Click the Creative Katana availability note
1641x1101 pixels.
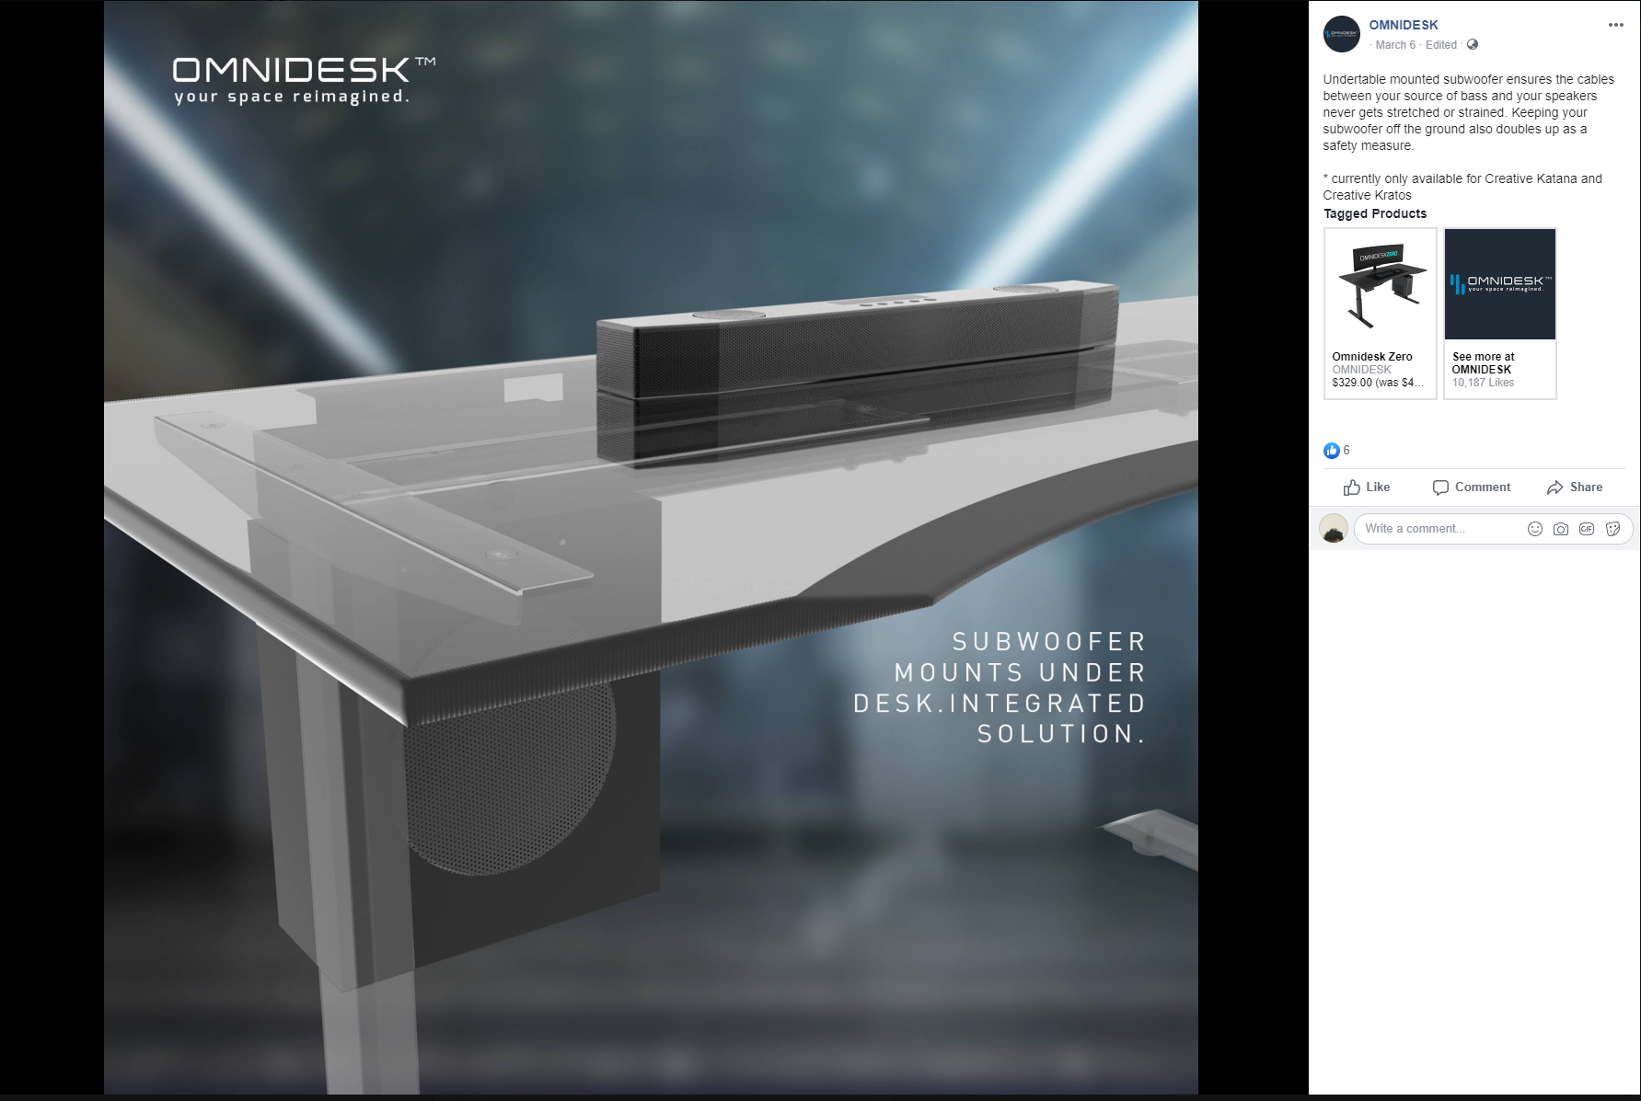pos(1462,187)
